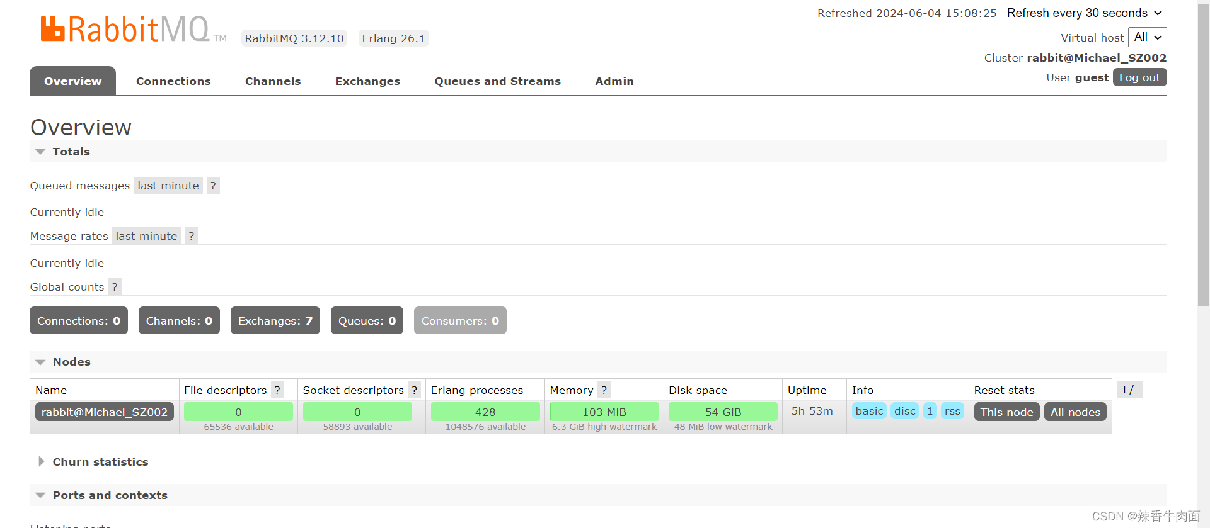Switch to Queues and Streams tab

pos(497,81)
